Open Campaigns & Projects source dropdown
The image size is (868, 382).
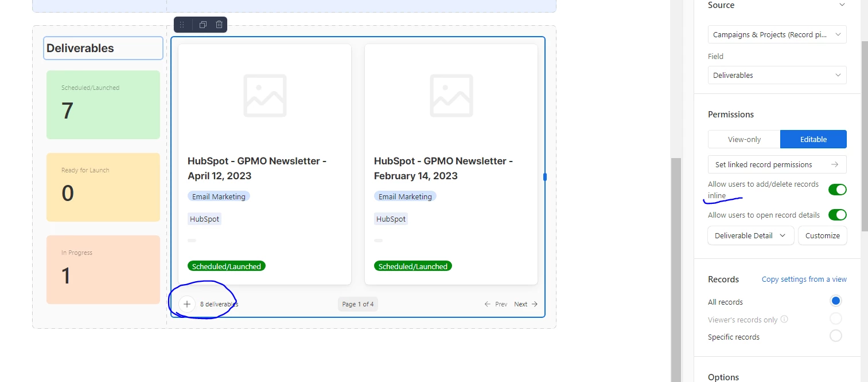coord(777,34)
